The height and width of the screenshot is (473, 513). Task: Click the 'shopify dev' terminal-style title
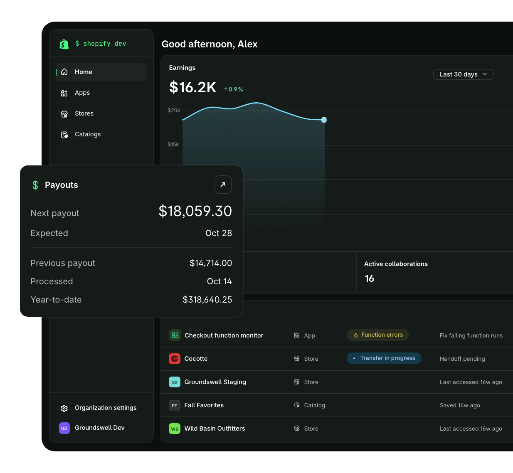tap(100, 44)
